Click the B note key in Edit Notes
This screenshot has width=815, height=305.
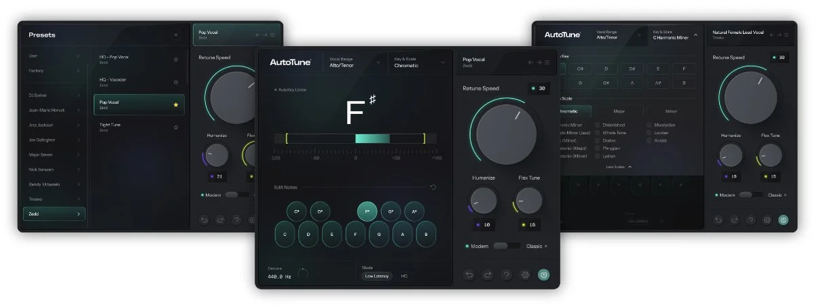(426, 234)
